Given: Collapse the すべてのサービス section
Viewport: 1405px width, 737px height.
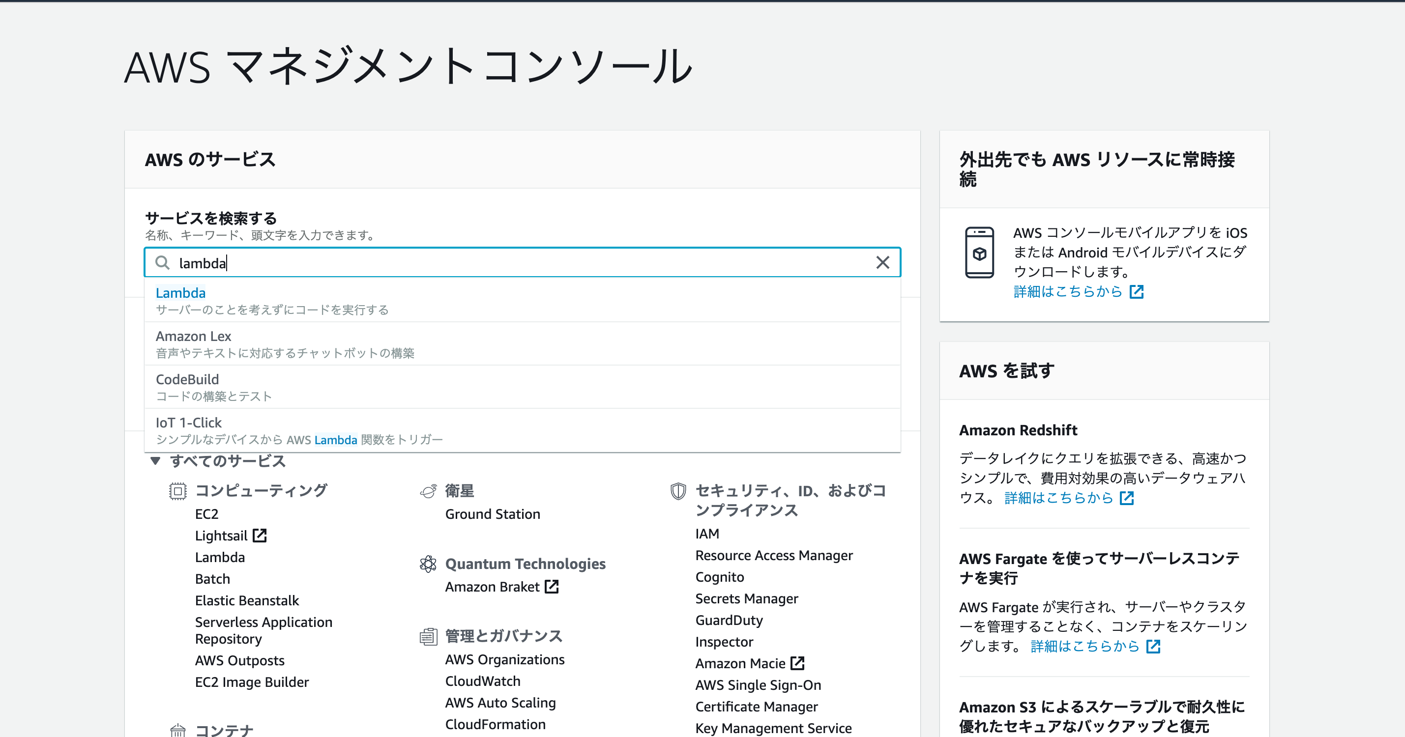Looking at the screenshot, I should tap(155, 461).
